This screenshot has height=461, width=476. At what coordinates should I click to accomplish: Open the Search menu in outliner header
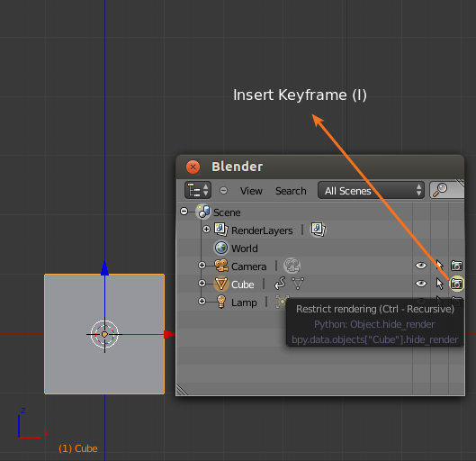click(x=291, y=191)
